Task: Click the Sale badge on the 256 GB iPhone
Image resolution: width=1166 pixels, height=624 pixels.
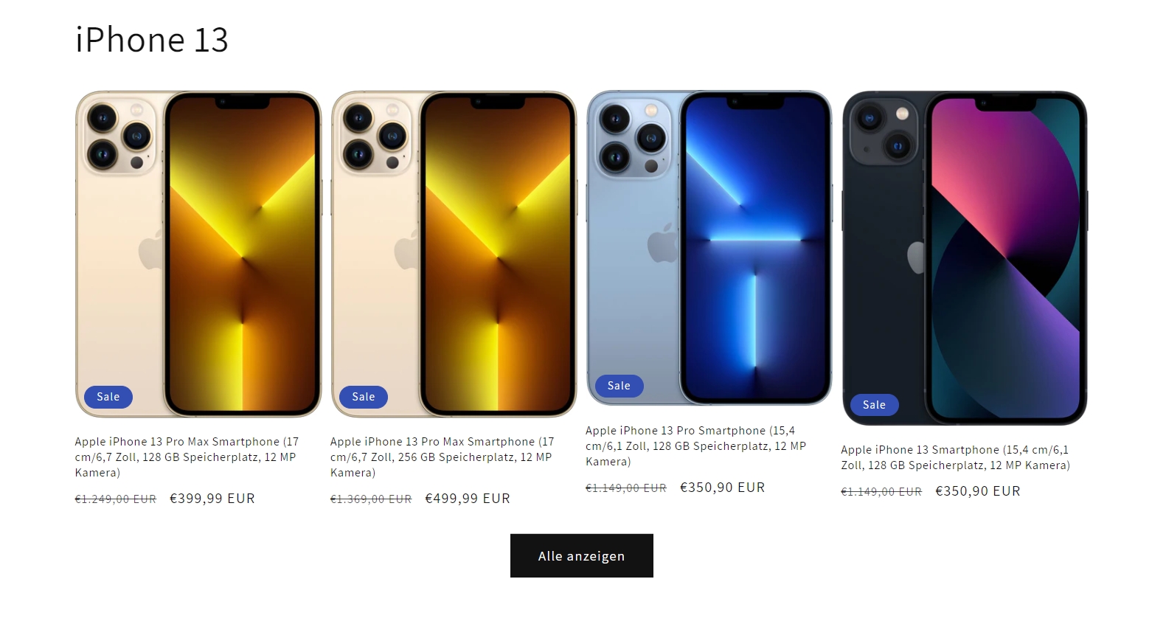Action: point(364,397)
